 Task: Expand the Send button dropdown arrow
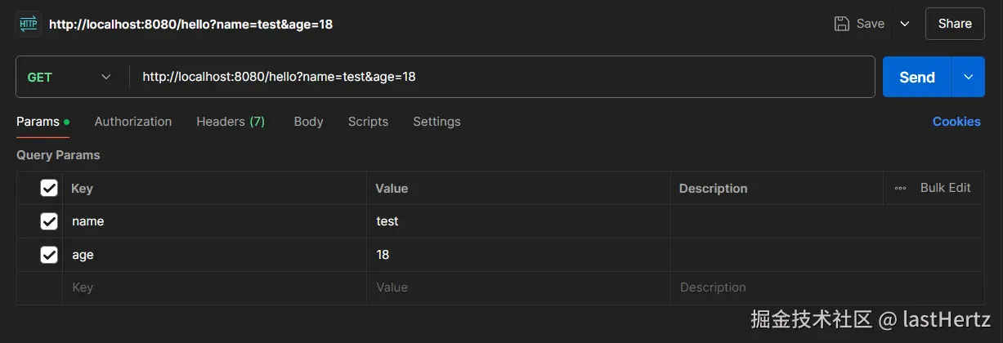coord(969,77)
